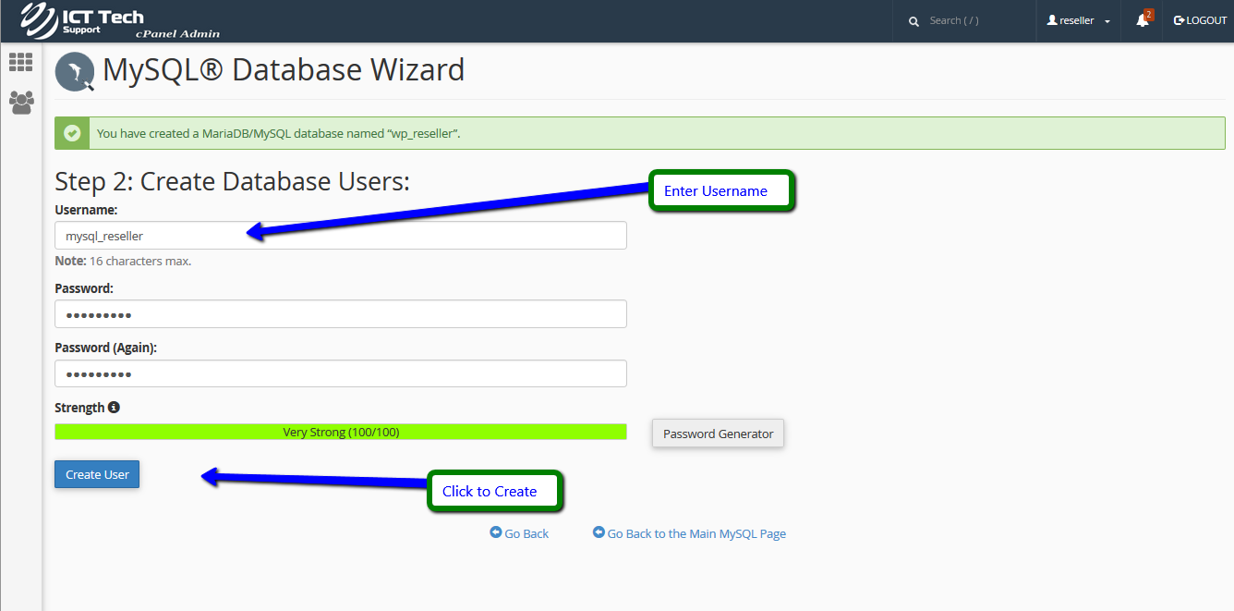Screen dimensions: 1234x611
Task: Expand the reseller account dropdown
Action: 1078,20
